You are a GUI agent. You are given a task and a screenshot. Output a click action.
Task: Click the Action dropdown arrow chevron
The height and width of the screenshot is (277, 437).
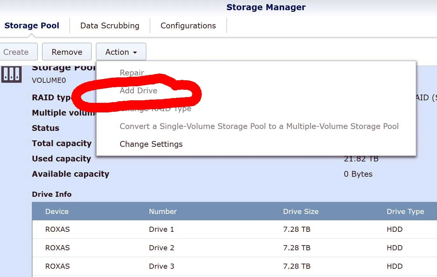135,52
